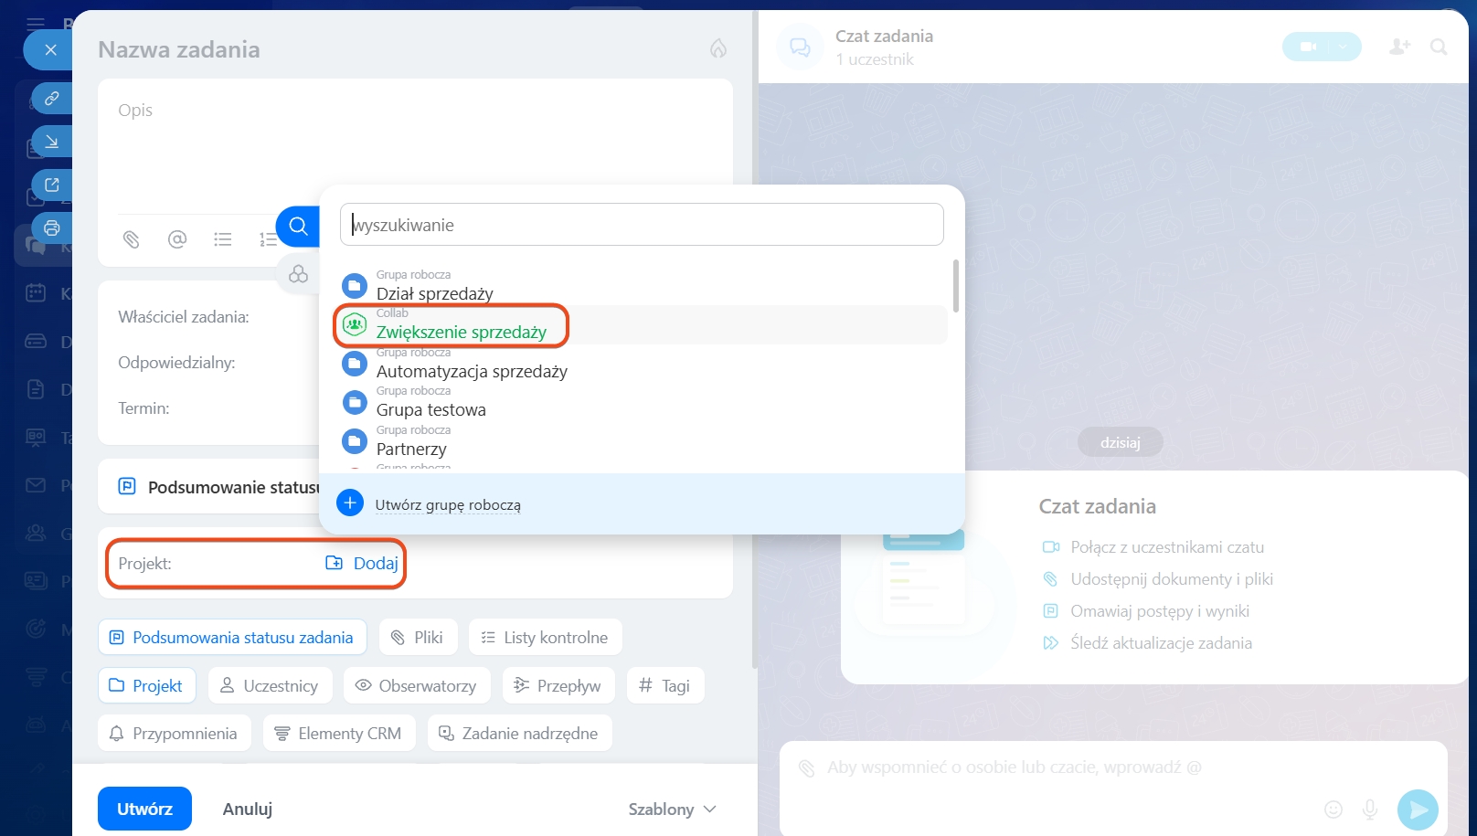Image resolution: width=1477 pixels, height=836 pixels.
Task: Click Udostępnij dokumenty i pliki text
Action: (x=1172, y=579)
